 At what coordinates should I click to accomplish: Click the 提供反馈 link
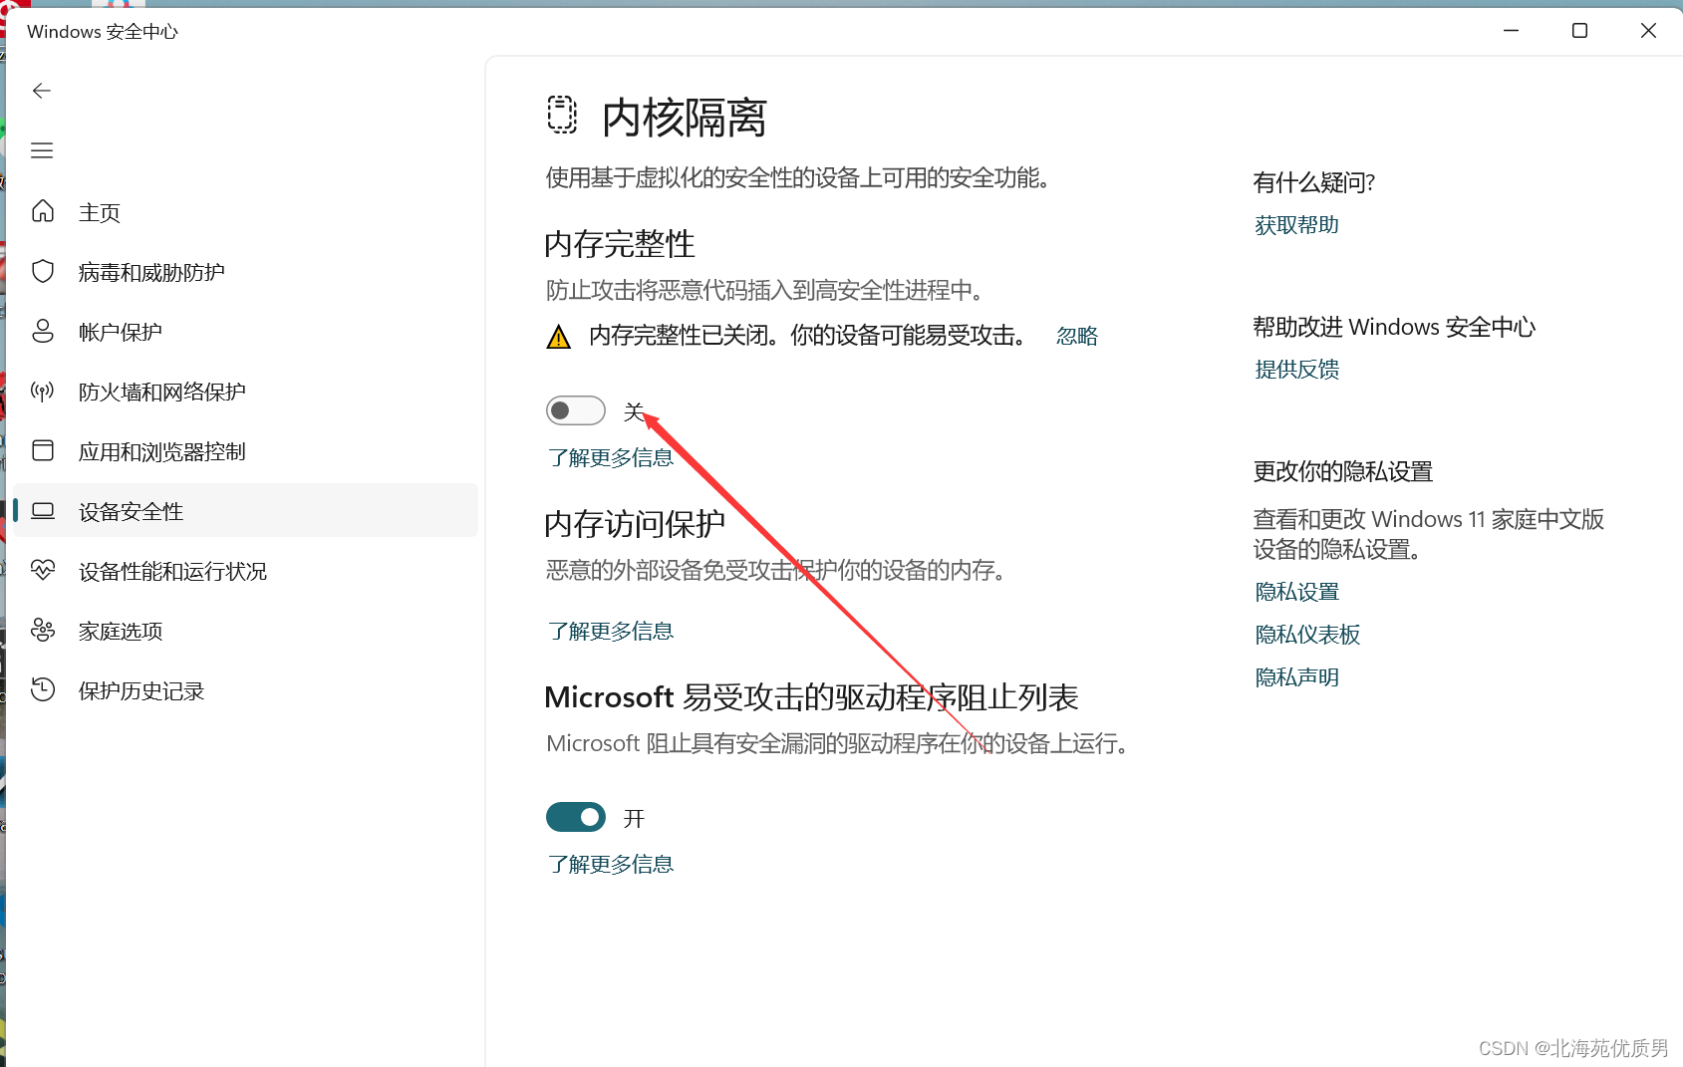click(1296, 370)
